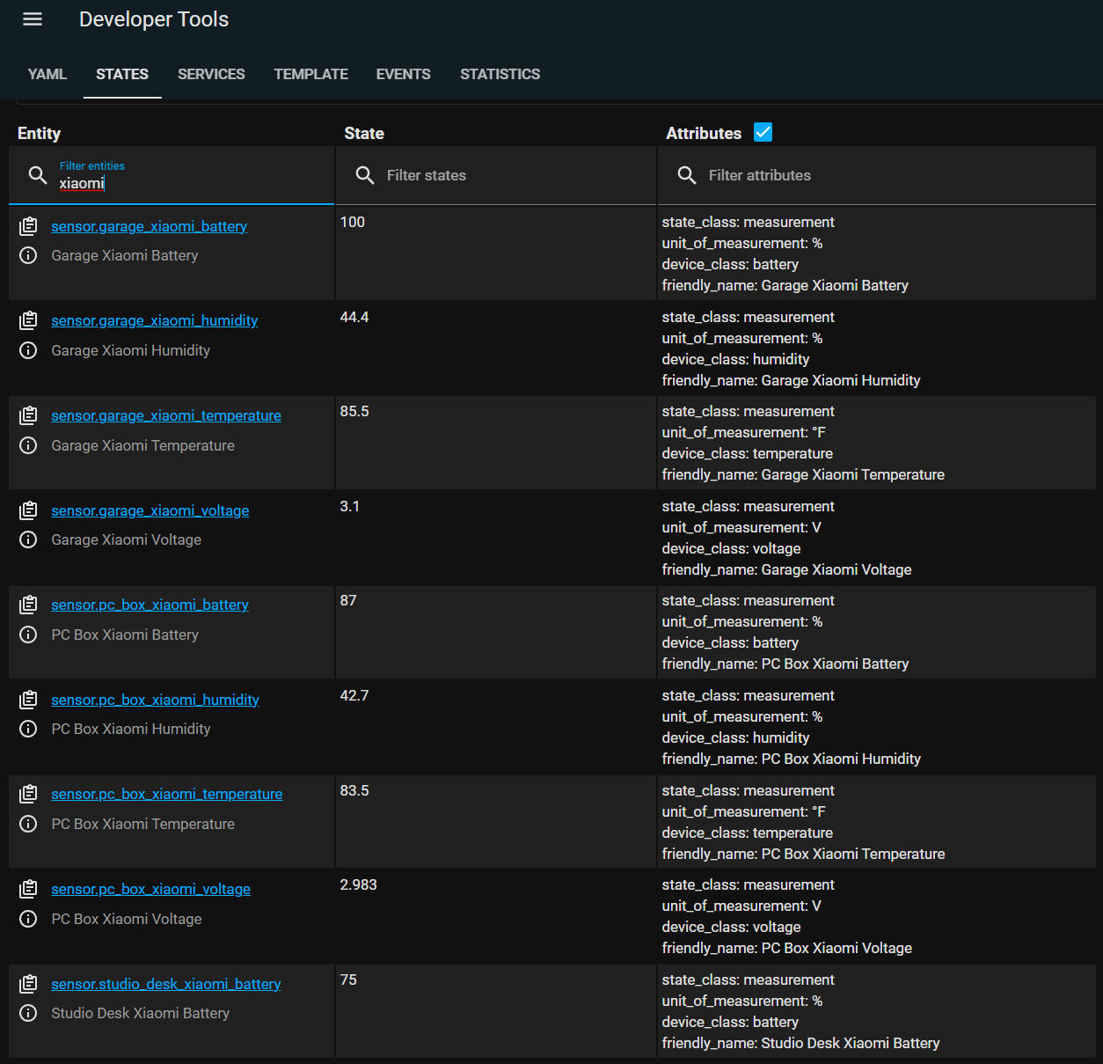Screen dimensions: 1103x1064
Task: Click friendly_name: Studio Desk Xiaomi Battery attribute
Action: click(800, 1043)
